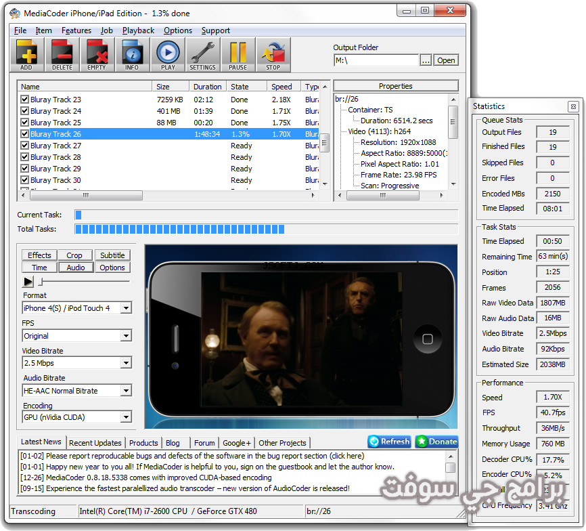The width and height of the screenshot is (586, 531).
Task: Click the Effects button
Action: pos(39,255)
